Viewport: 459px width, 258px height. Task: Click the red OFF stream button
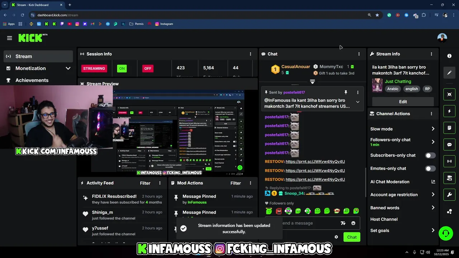(x=148, y=68)
